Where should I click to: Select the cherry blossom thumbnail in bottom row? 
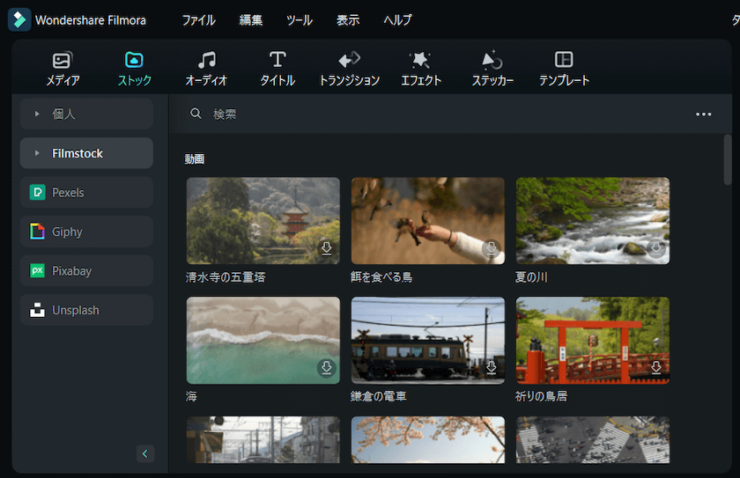click(x=427, y=439)
